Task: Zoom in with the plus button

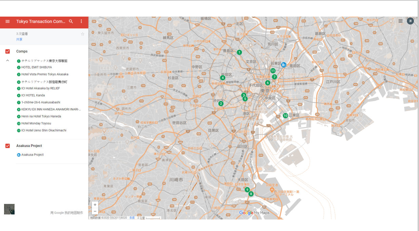Action: point(95,205)
